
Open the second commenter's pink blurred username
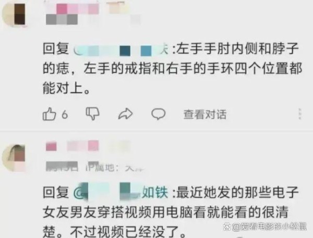coord(73,145)
